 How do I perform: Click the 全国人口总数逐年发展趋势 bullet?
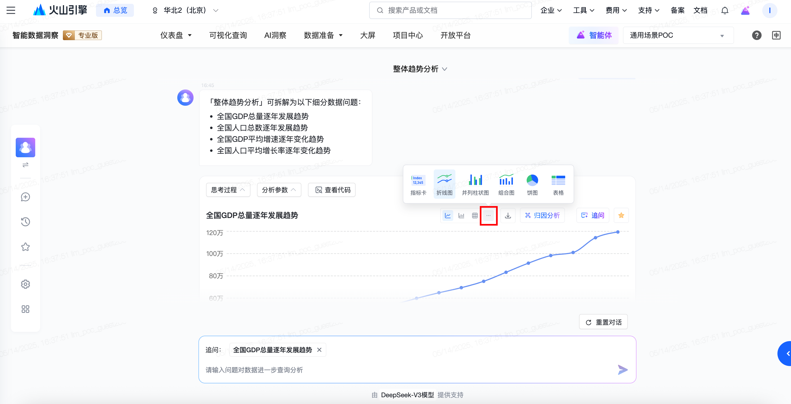(x=262, y=128)
